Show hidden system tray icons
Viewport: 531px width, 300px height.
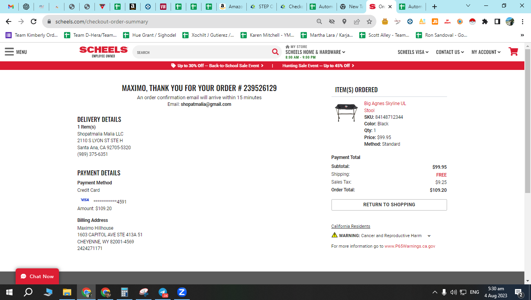[x=435, y=292]
